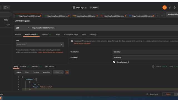Switch to the Authorization tab
The width and height of the screenshot is (178, 100).
[x=31, y=34]
